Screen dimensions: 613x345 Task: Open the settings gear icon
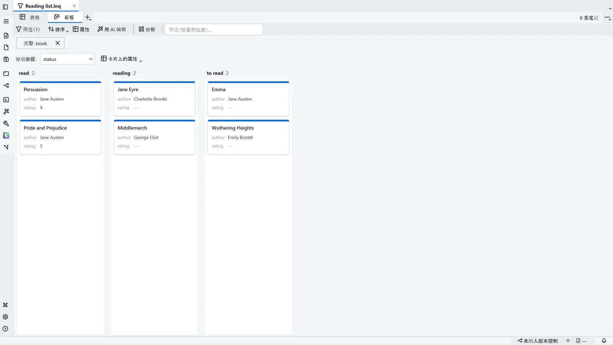[5, 317]
